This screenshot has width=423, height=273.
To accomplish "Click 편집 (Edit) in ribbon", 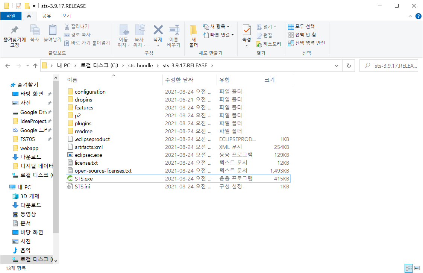I will (x=264, y=35).
